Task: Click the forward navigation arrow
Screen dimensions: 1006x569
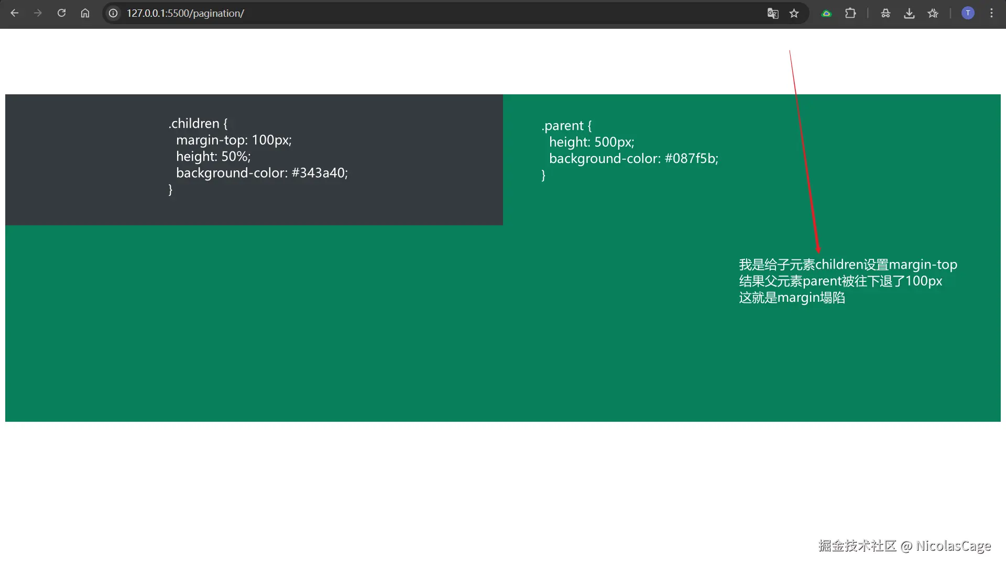Action: [38, 13]
